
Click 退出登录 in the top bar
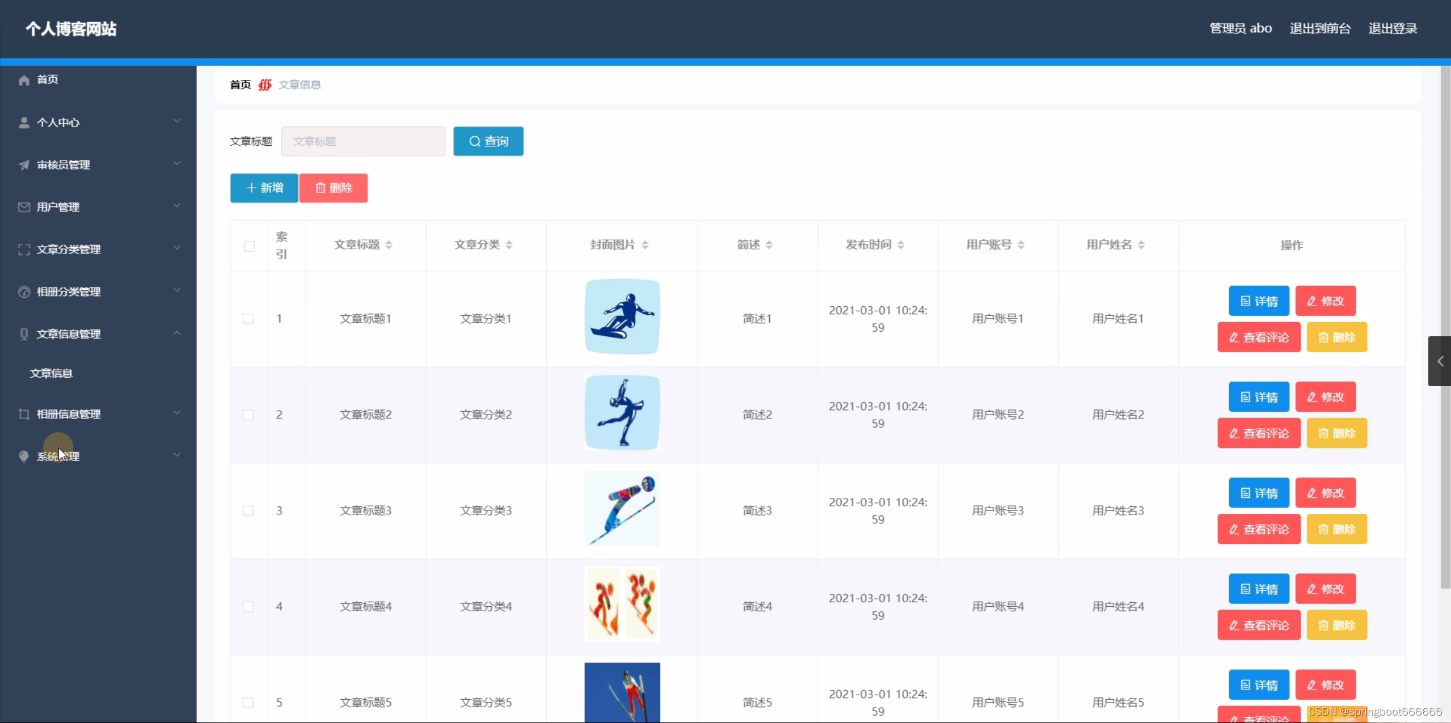click(1393, 28)
